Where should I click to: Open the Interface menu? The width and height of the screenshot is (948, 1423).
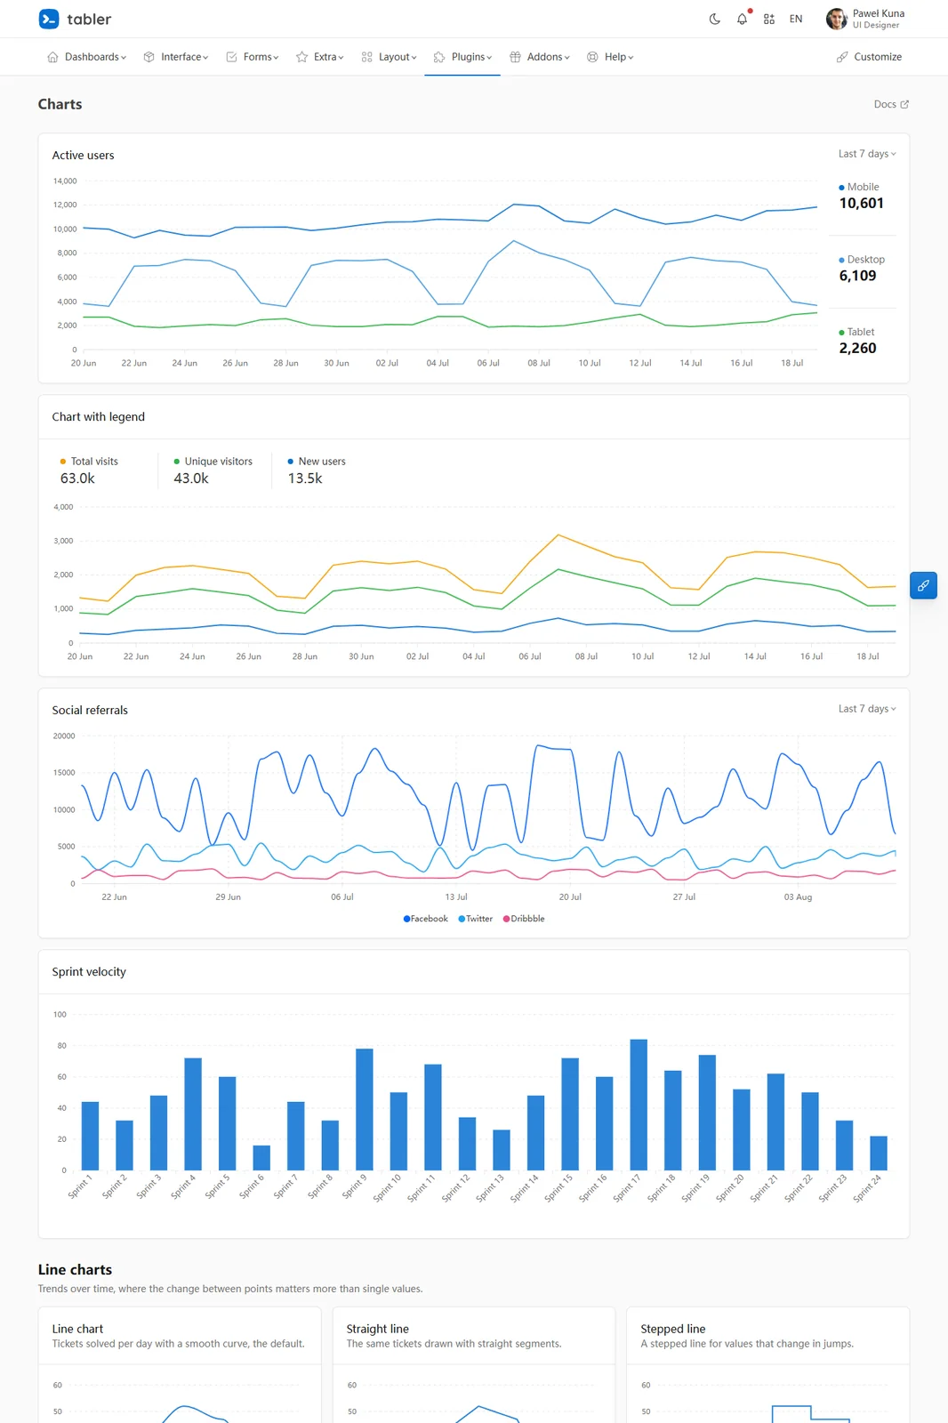(176, 57)
